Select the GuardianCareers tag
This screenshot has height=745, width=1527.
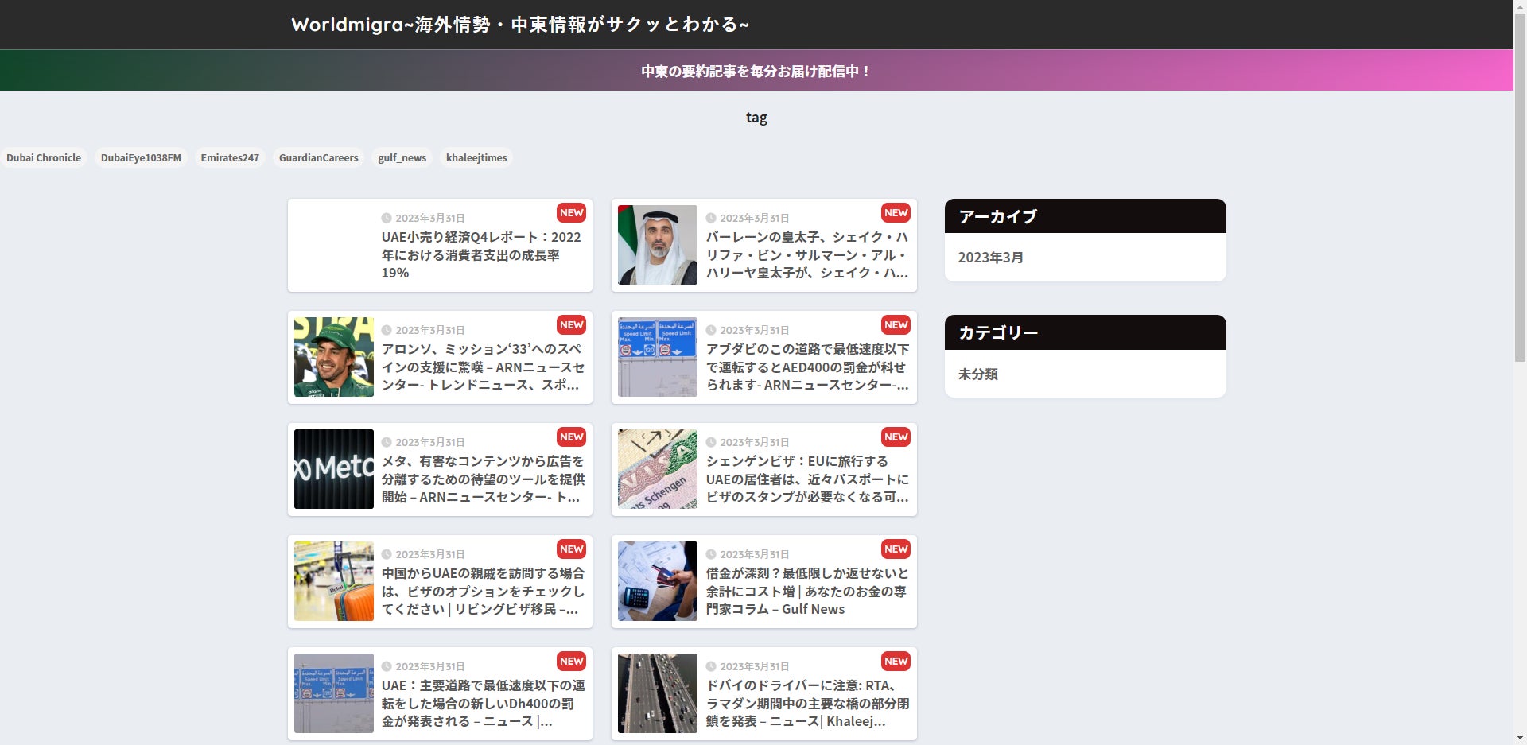coord(318,157)
